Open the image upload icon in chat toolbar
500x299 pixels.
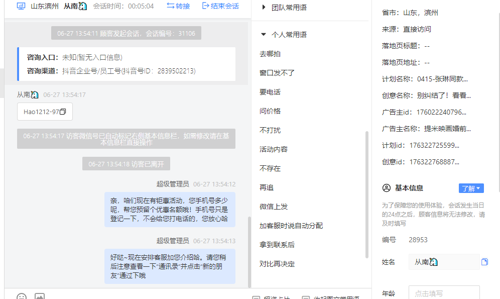click(40, 296)
